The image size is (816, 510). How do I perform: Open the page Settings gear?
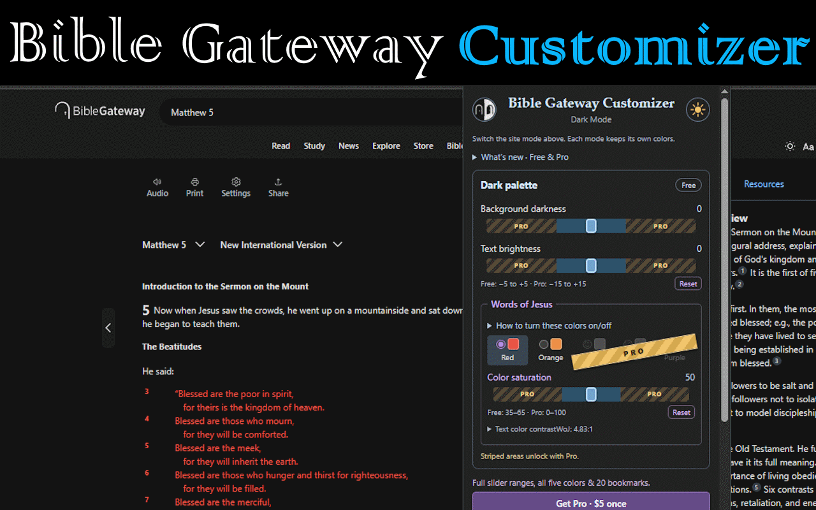point(236,182)
